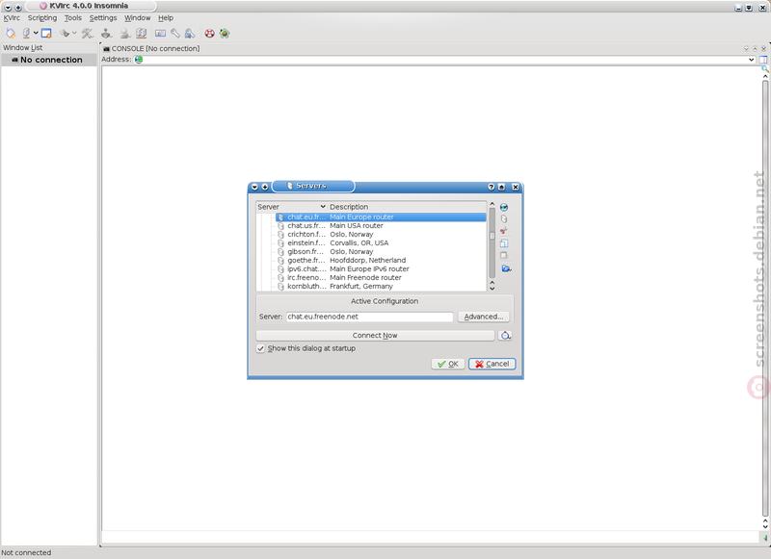Click into the console Address field
The image size is (771, 559).
point(445,60)
